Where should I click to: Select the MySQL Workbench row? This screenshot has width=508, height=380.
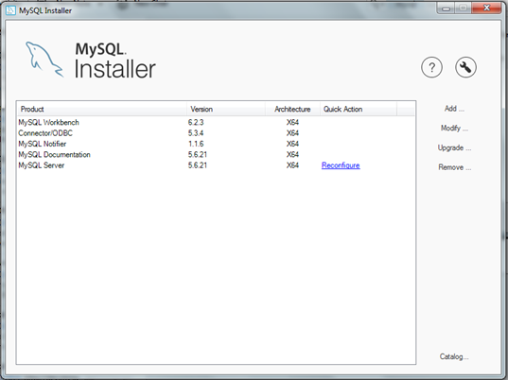216,122
